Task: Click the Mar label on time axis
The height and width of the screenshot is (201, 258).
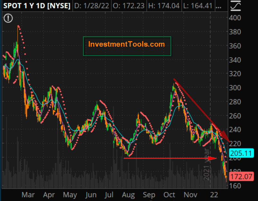Action: [x=28, y=195]
